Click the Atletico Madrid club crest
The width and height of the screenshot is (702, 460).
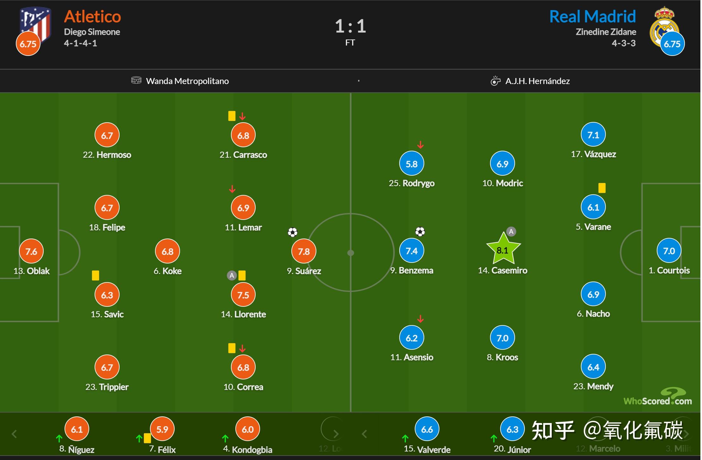(35, 25)
